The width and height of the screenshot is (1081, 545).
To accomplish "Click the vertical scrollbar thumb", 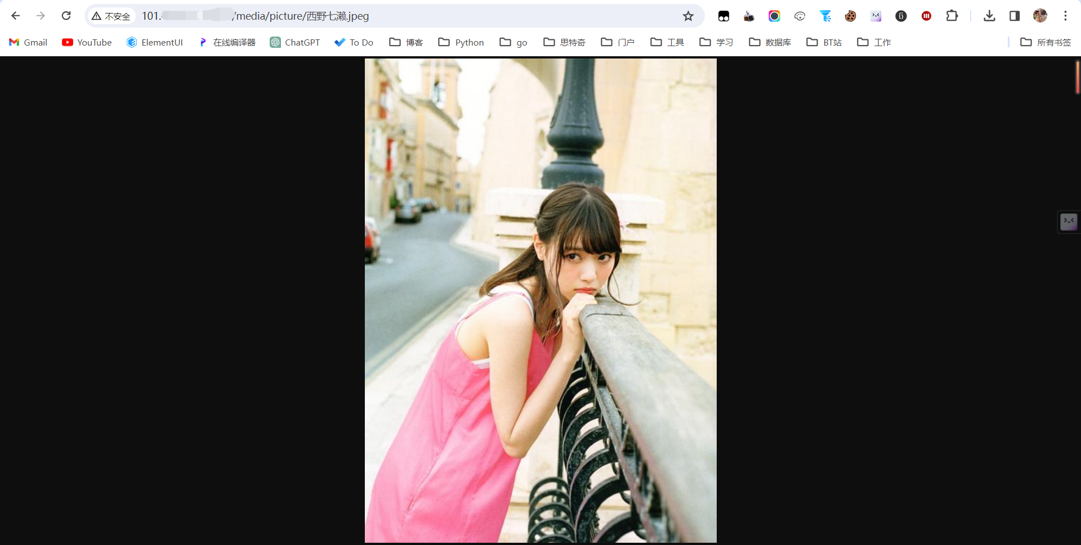I will pyautogui.click(x=1077, y=78).
